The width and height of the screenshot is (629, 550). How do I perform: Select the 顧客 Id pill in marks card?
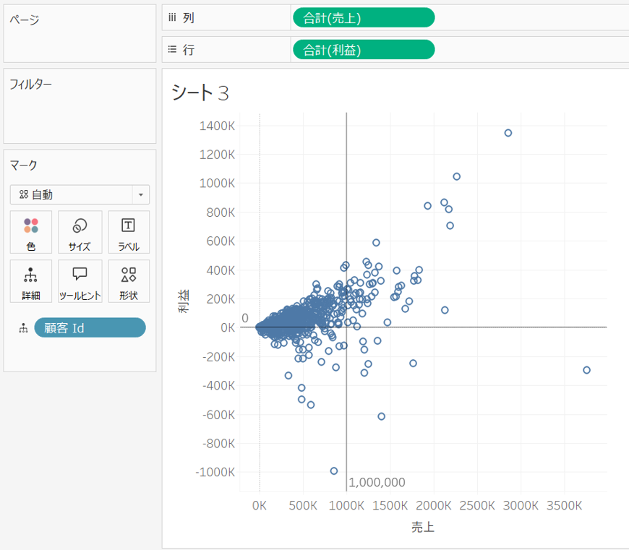tap(90, 327)
